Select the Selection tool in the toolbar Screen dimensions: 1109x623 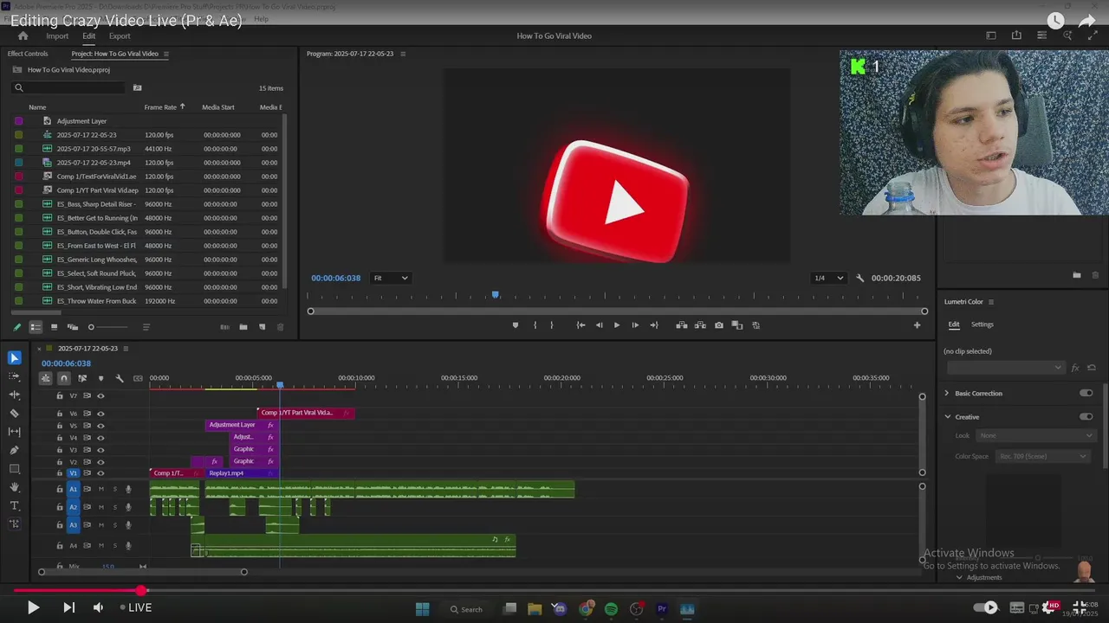click(x=14, y=358)
